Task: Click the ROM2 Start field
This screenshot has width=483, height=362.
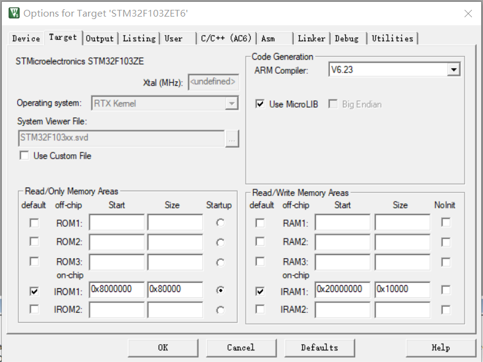Action: pos(117,242)
